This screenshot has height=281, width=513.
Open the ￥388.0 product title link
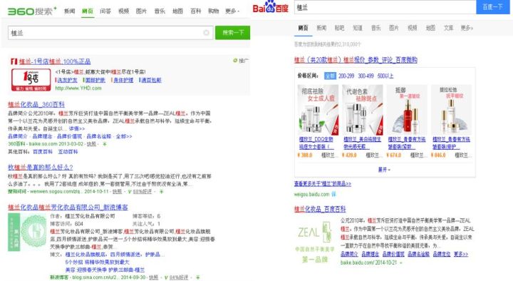(x=316, y=143)
